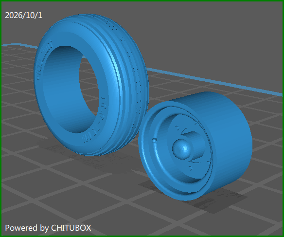Screen dimensions: 284x237
Task: Click the center hub cap of the rim
Action: 182,149
